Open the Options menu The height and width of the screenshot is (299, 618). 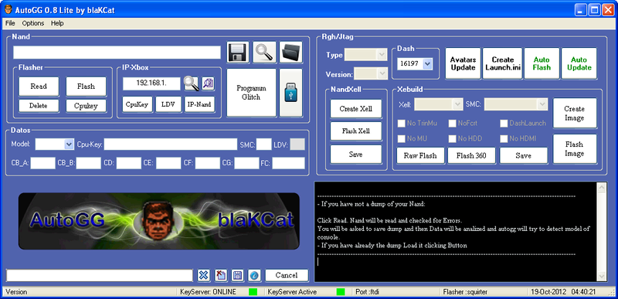pos(33,23)
